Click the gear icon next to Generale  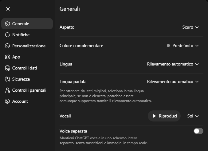8,24
